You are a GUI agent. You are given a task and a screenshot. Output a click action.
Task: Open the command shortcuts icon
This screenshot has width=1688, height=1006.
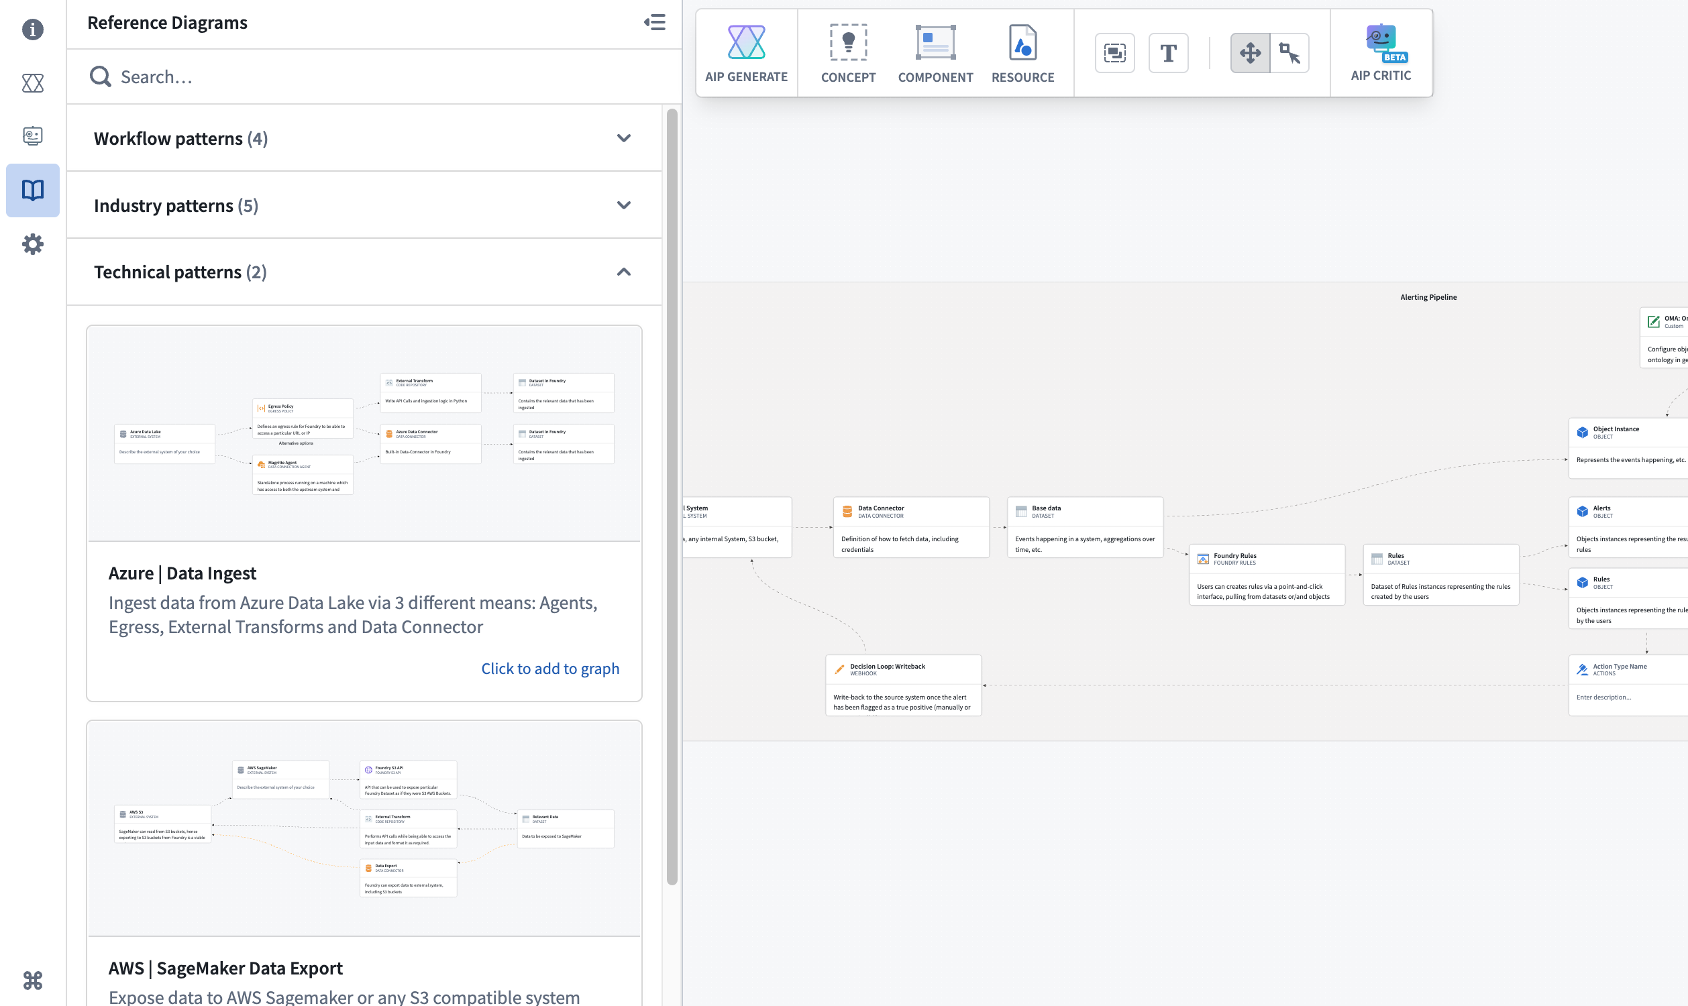pos(33,981)
